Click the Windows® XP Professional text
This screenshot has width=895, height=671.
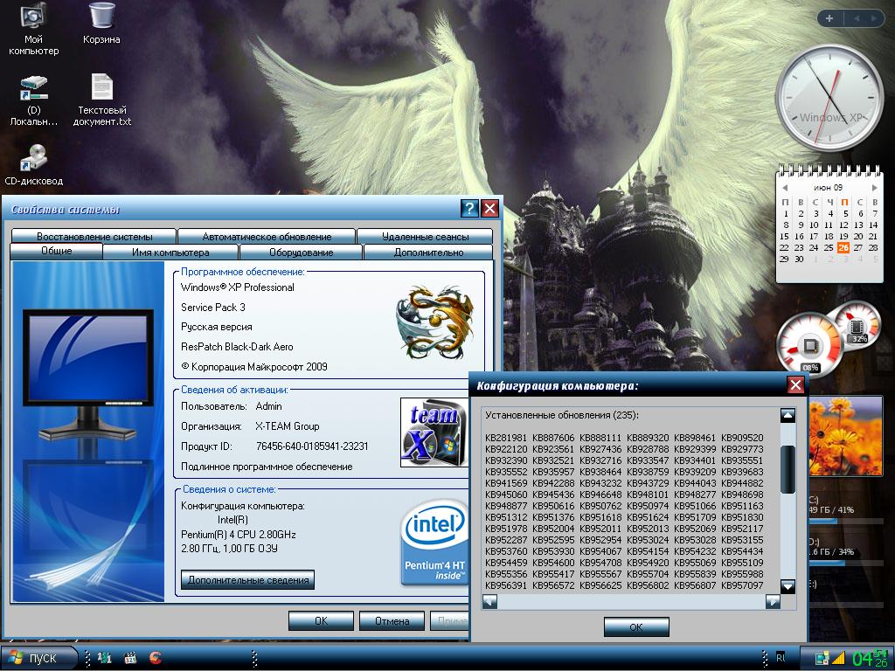tap(238, 287)
